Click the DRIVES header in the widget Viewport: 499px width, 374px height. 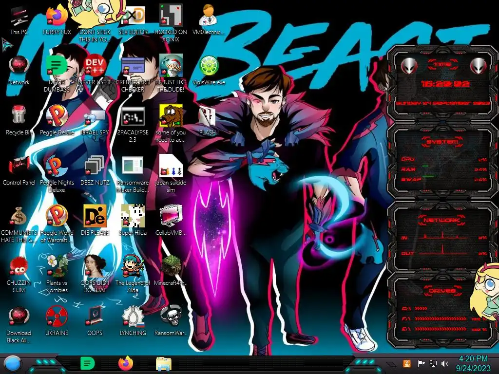[442, 291]
